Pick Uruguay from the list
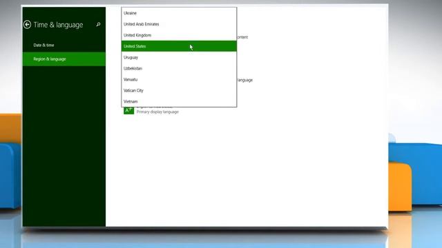 [179, 57]
